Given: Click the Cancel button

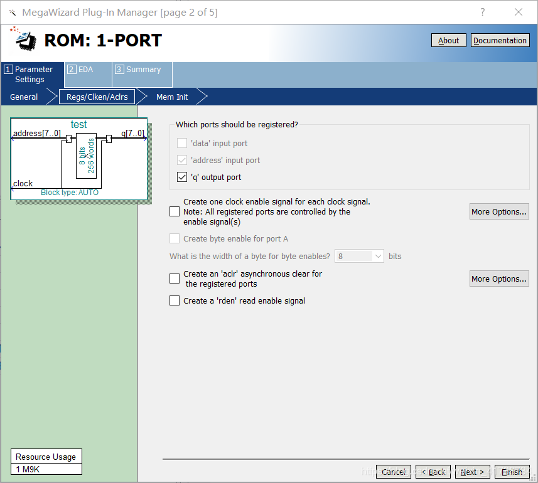Looking at the screenshot, I should [x=394, y=472].
